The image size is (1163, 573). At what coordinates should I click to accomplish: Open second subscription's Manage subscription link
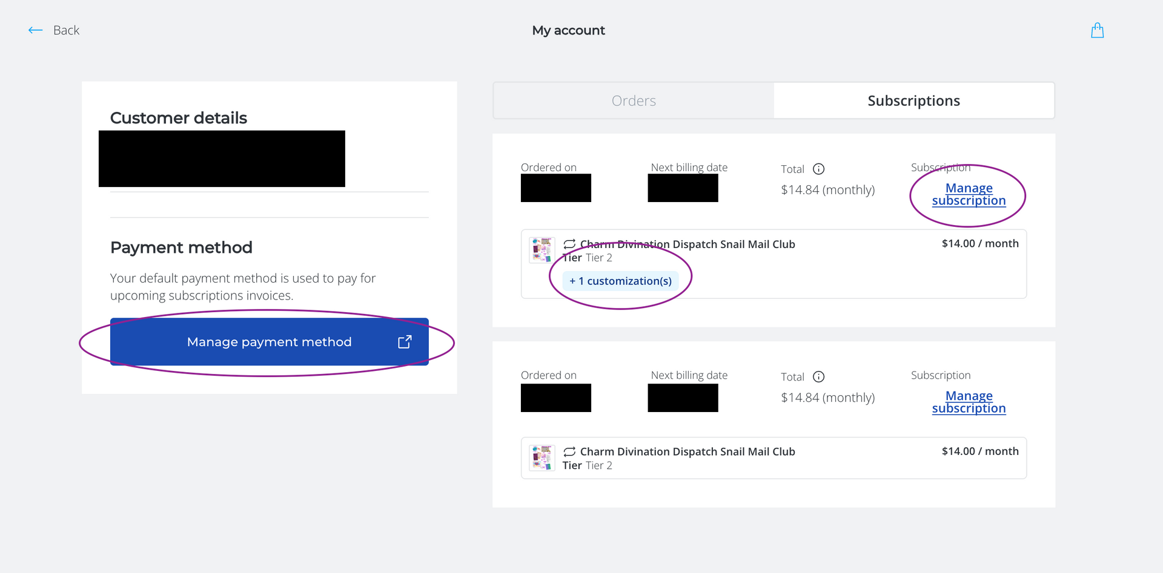click(x=969, y=402)
